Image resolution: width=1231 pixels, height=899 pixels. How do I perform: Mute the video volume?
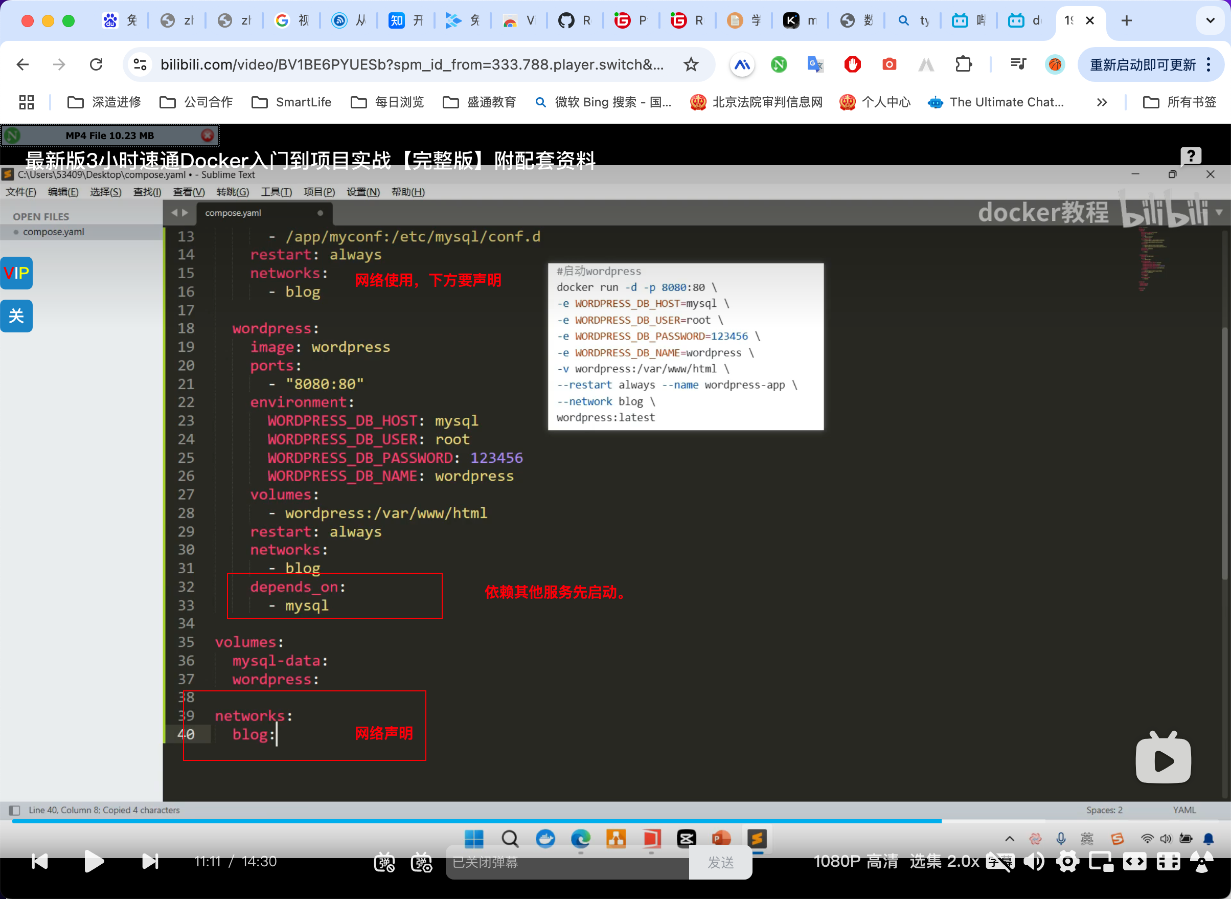[x=1034, y=862]
